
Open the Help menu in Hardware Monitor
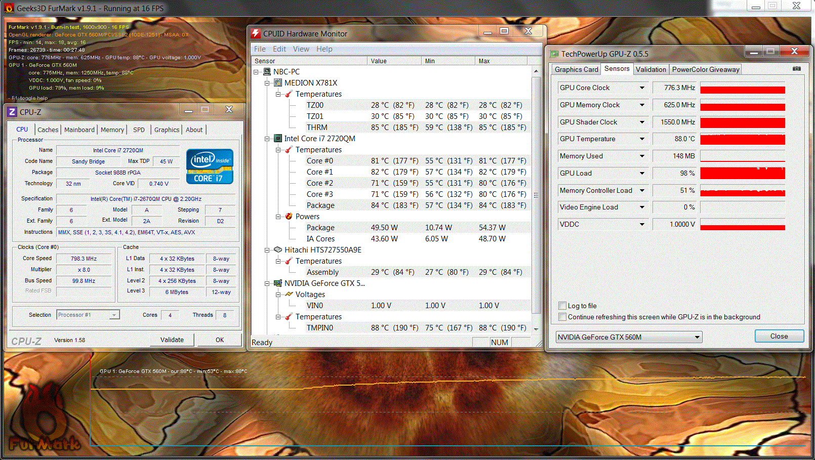click(x=324, y=49)
